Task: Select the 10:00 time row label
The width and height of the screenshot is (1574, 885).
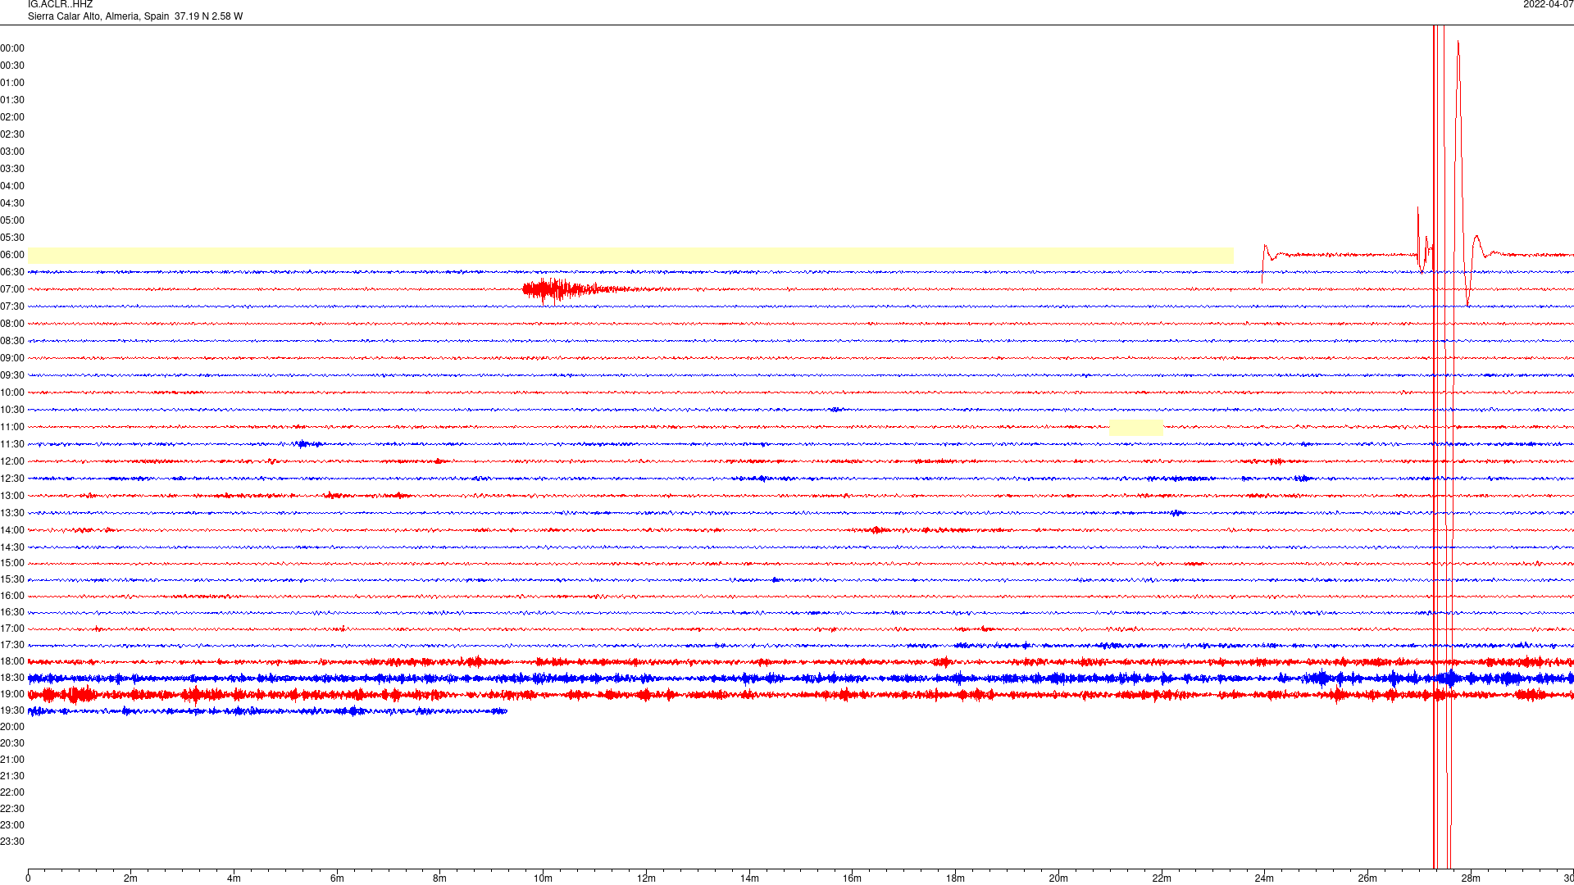Action: (x=12, y=393)
